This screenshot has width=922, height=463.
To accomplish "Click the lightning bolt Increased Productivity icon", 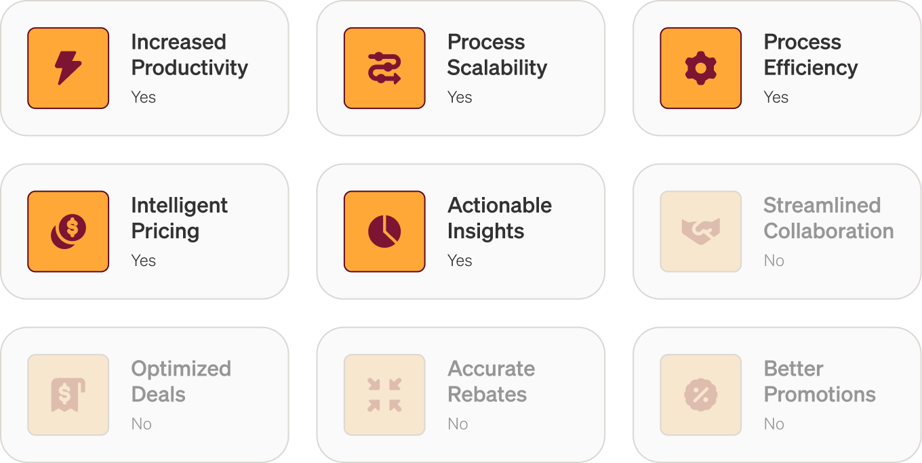I will pos(68,68).
